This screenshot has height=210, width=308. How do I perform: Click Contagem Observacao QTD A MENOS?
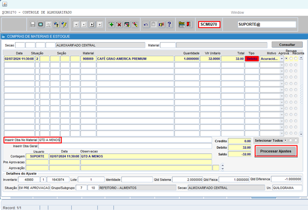(x=146, y=156)
